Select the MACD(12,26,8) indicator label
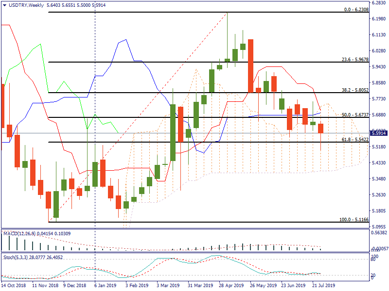The height and width of the screenshot is (291, 389). point(36,234)
